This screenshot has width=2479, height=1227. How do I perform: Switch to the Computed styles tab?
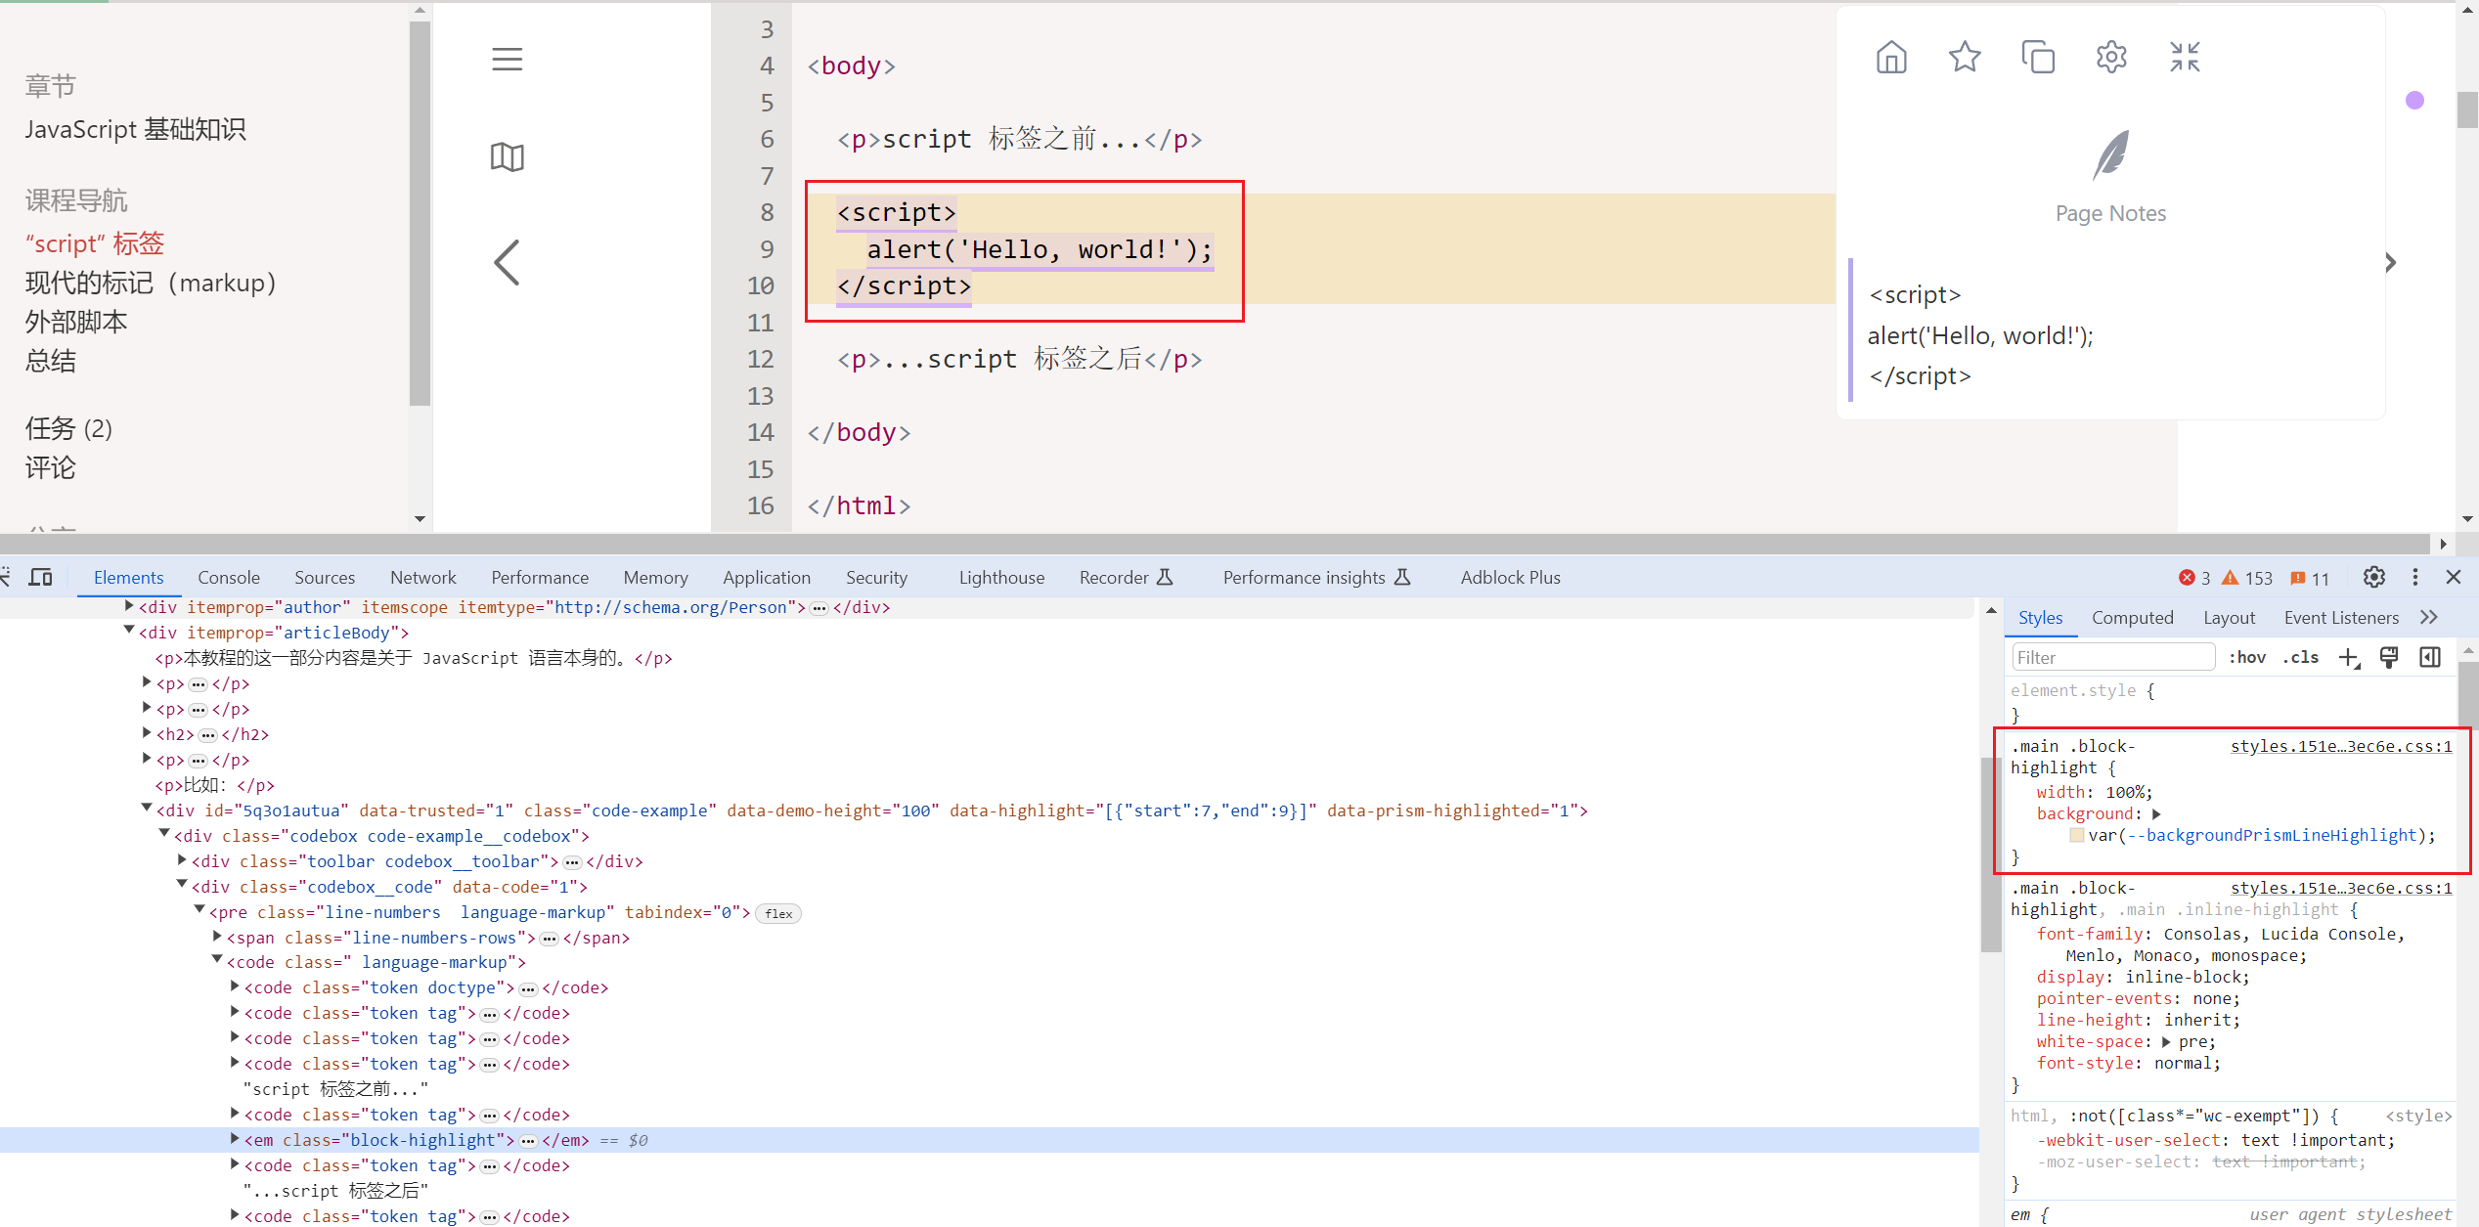coord(2133,618)
